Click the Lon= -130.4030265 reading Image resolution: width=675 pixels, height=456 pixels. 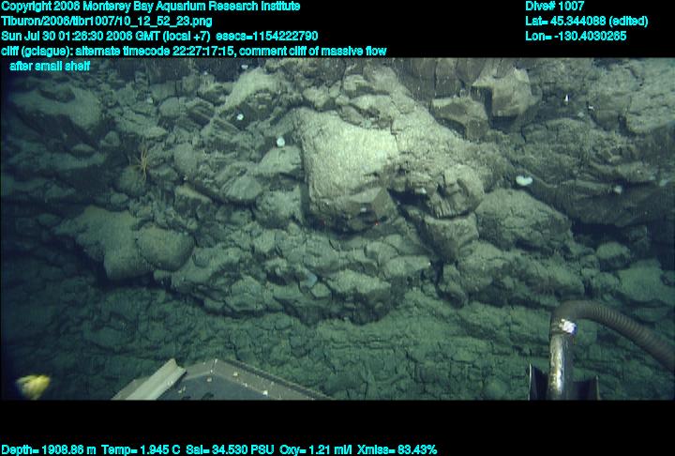point(576,36)
